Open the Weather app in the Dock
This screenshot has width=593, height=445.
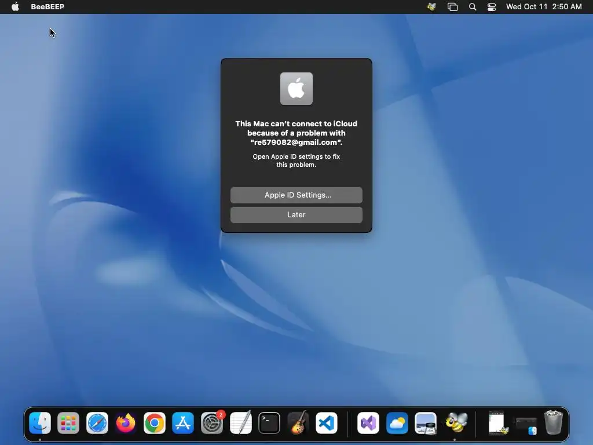(x=397, y=422)
